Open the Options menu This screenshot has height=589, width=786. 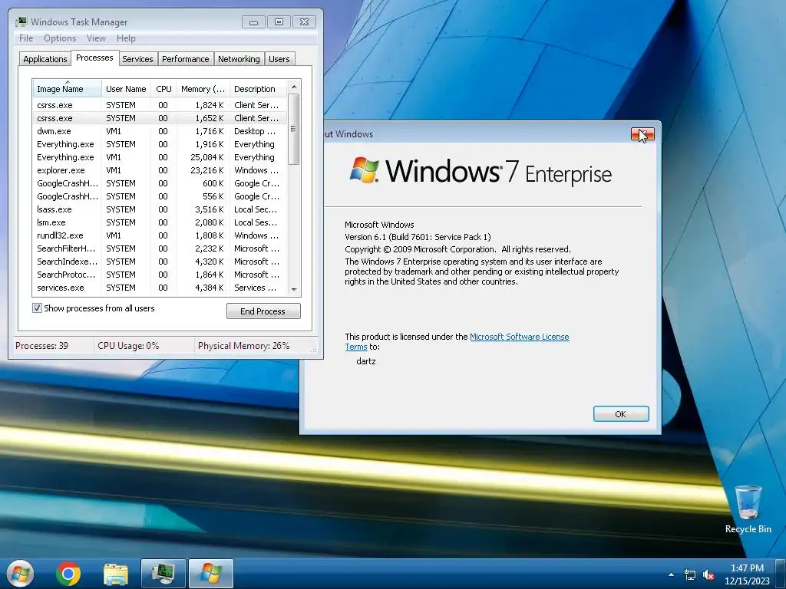coord(60,38)
